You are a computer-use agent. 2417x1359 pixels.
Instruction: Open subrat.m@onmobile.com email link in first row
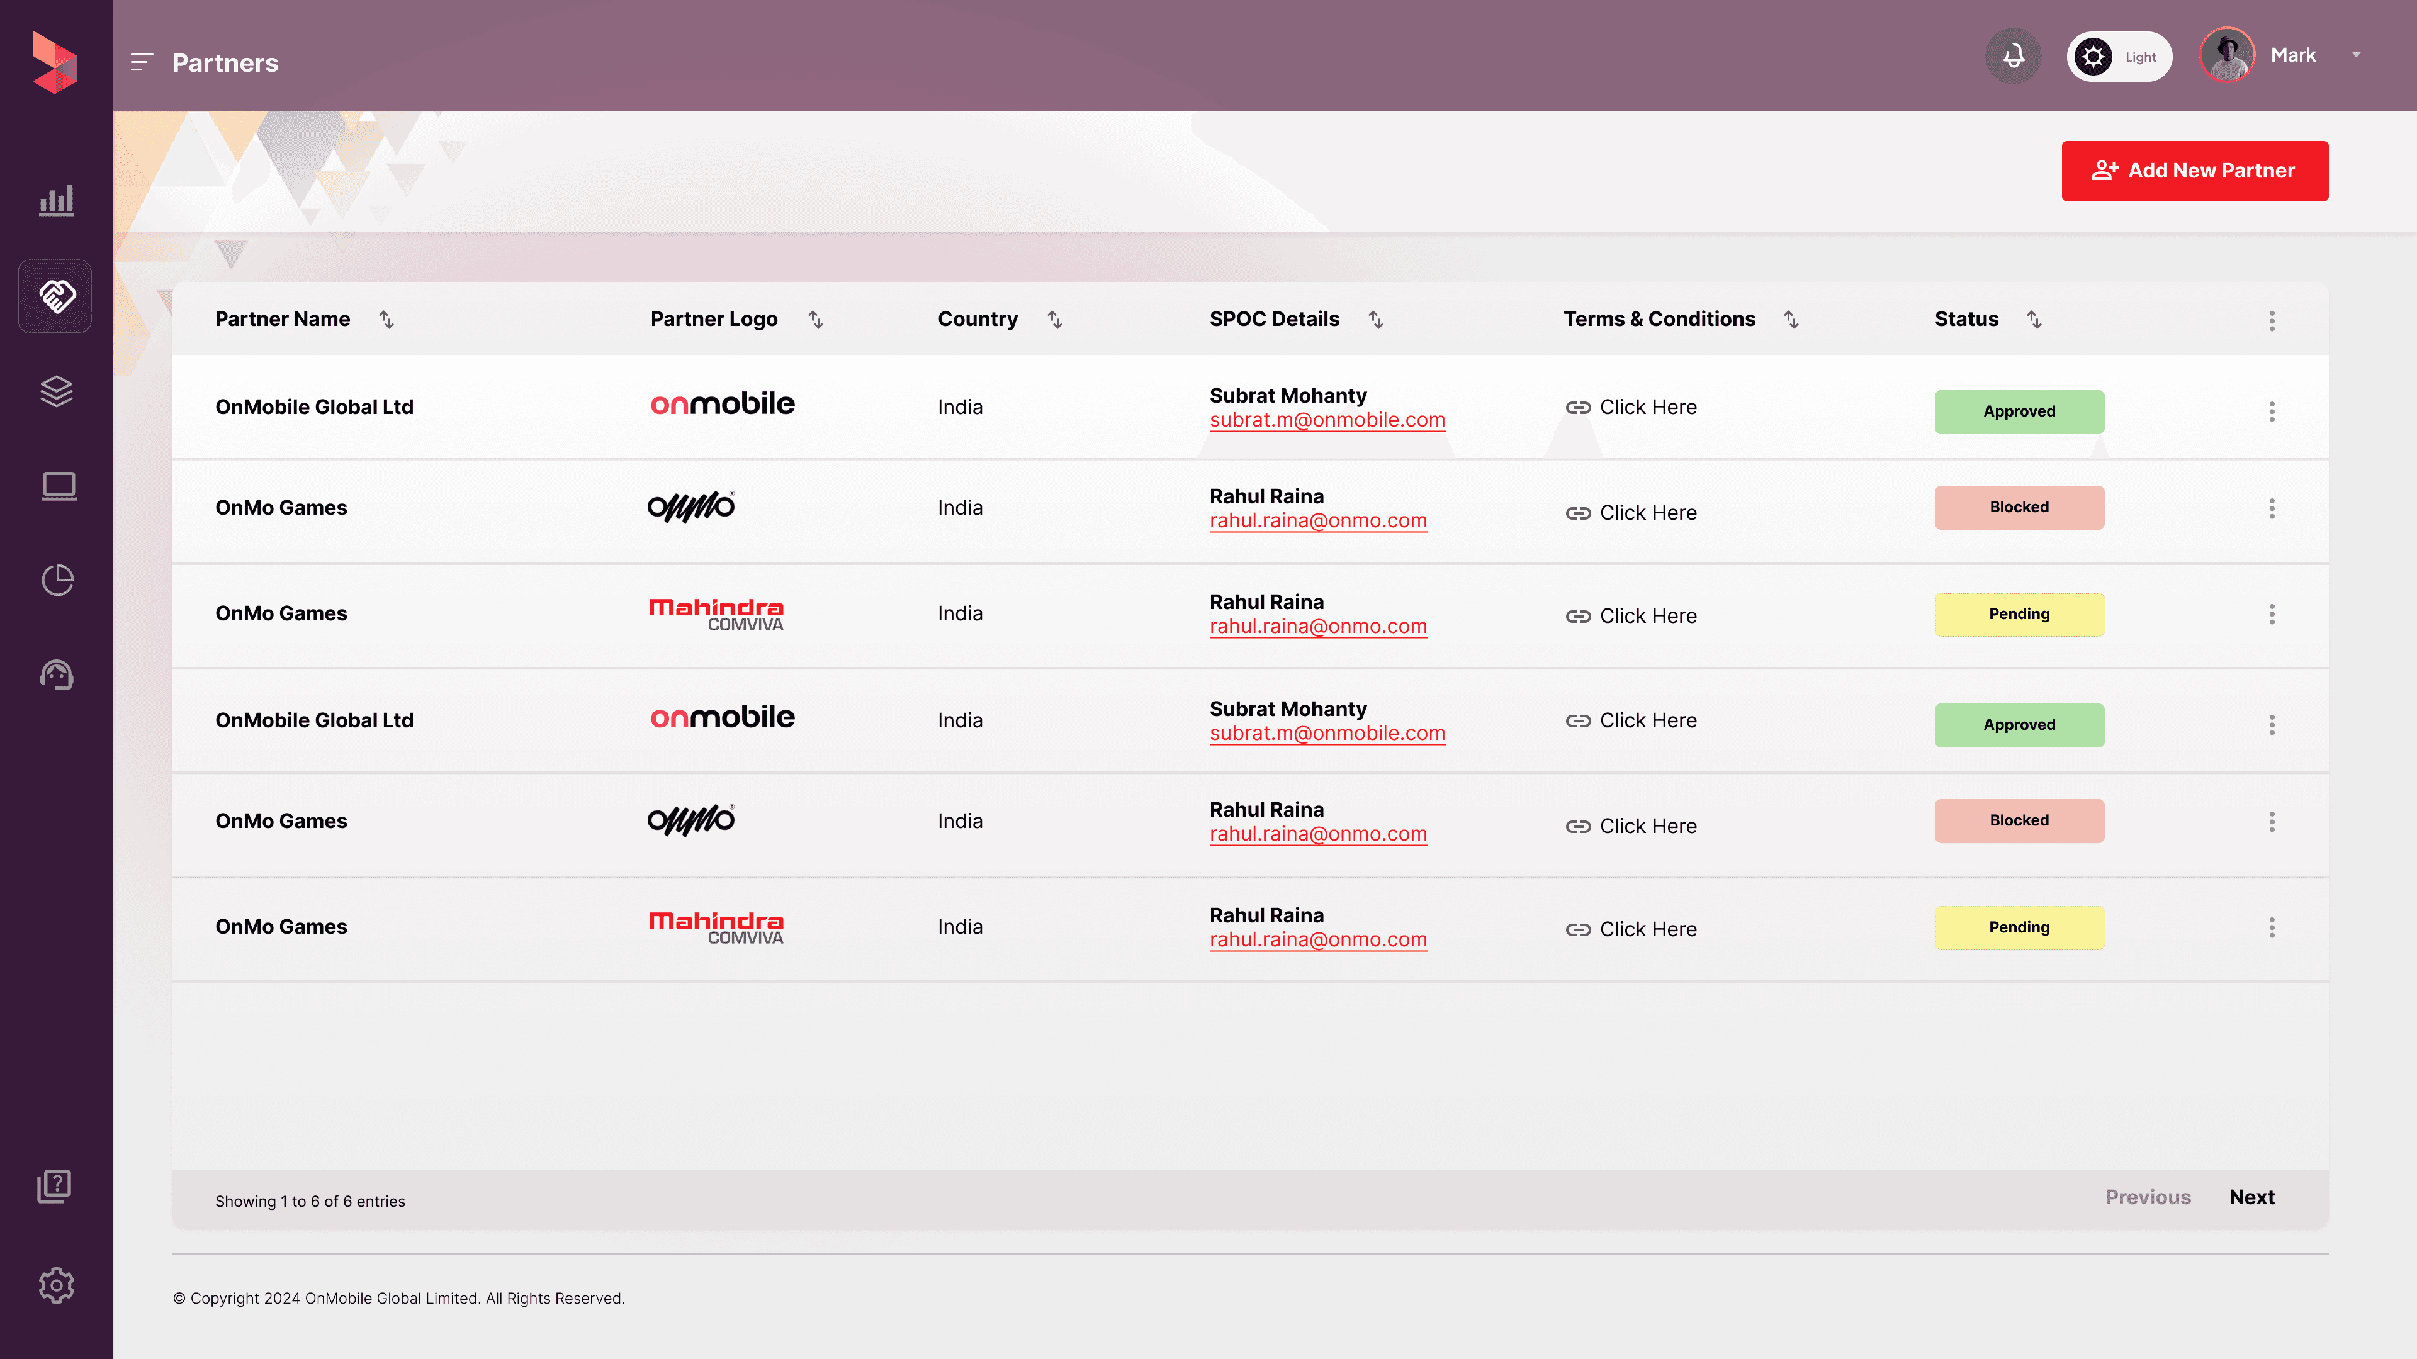coord(1327,420)
